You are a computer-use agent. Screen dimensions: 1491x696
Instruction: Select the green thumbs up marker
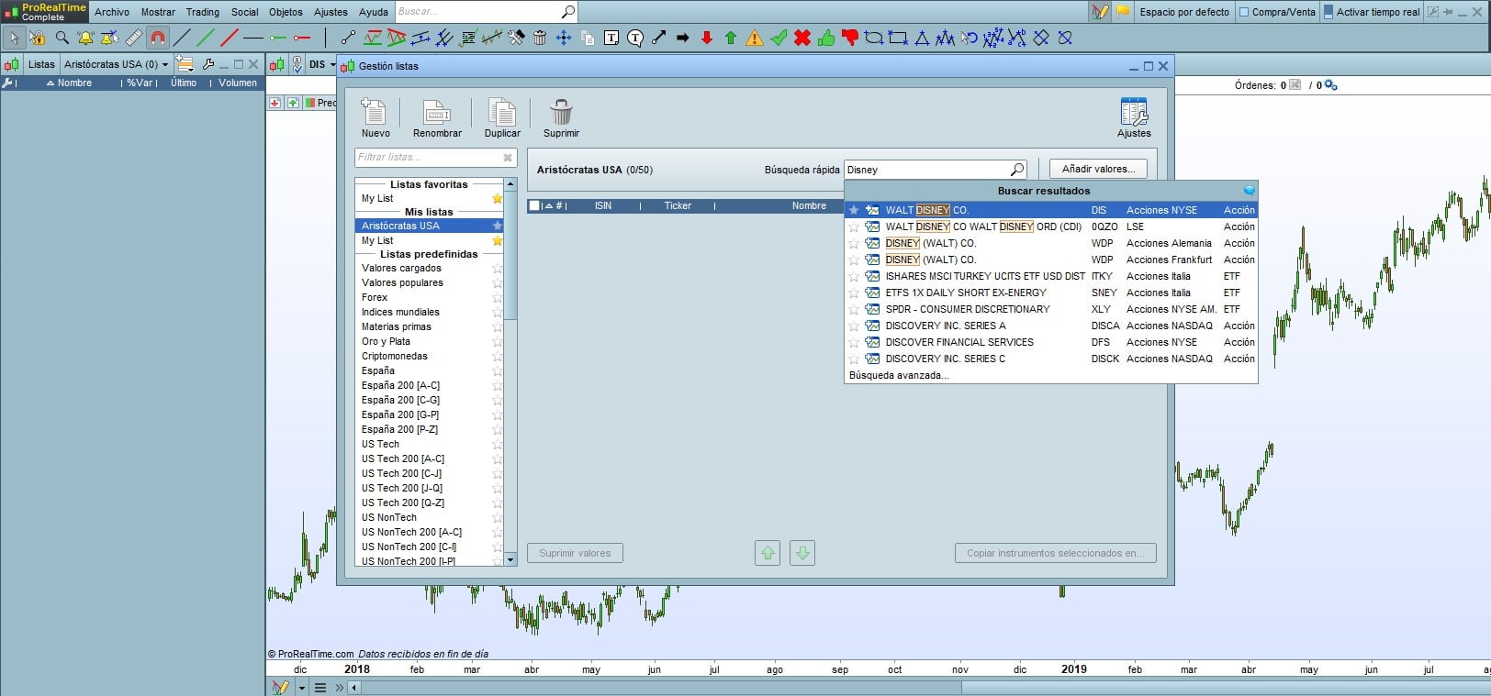[826, 38]
